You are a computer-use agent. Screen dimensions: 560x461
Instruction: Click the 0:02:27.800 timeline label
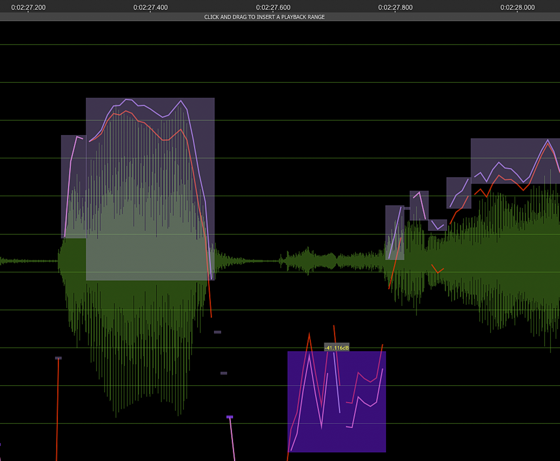pyautogui.click(x=395, y=8)
